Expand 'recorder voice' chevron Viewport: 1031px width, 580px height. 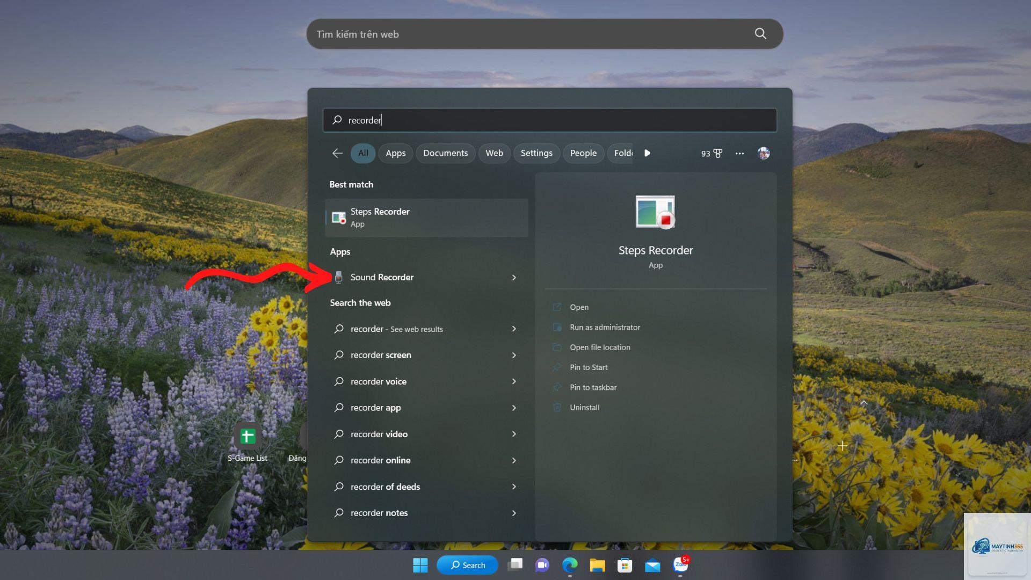click(514, 381)
